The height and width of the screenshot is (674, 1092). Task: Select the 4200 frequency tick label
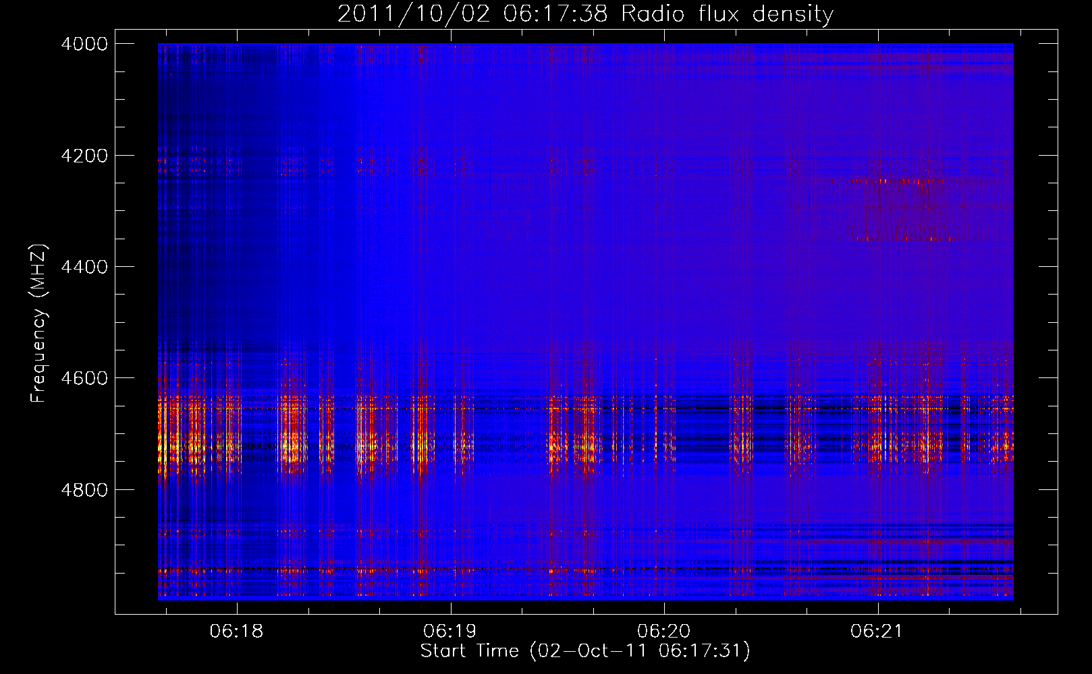[x=84, y=156]
